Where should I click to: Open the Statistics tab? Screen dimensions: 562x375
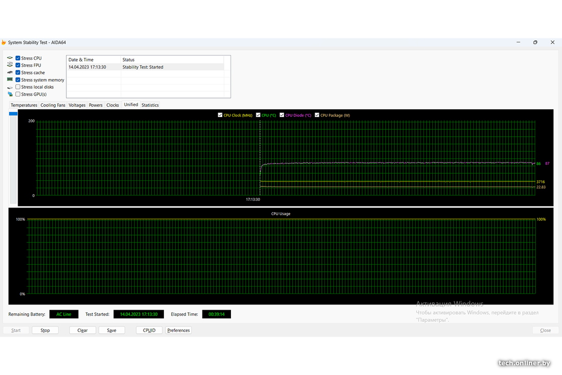pos(150,105)
